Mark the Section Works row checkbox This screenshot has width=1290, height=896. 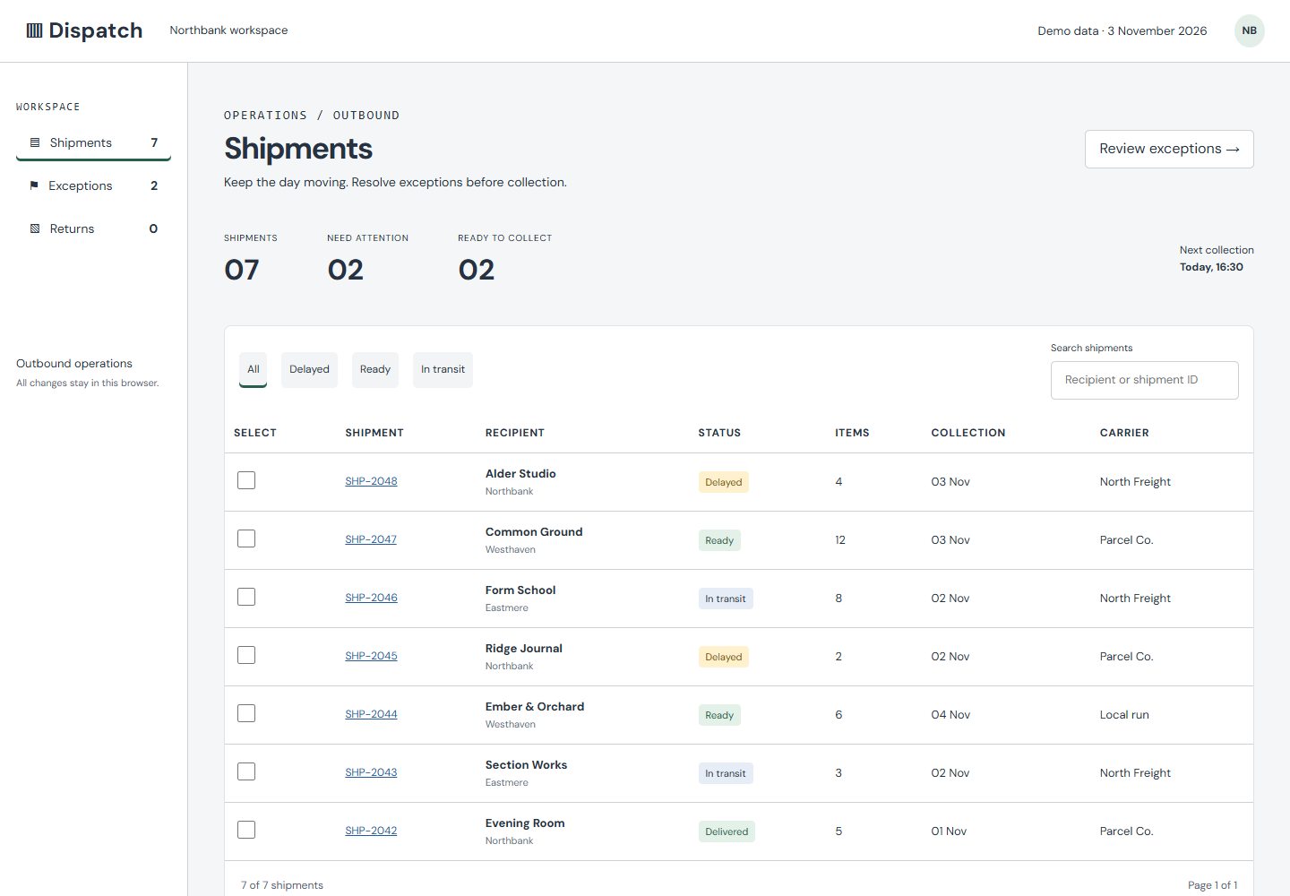pos(246,771)
